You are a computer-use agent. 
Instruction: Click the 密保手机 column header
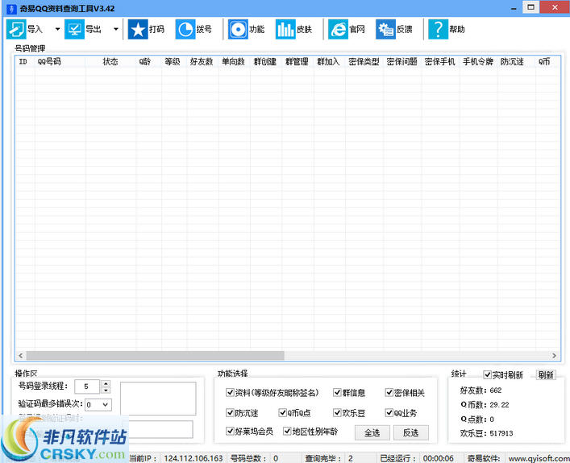(x=440, y=62)
